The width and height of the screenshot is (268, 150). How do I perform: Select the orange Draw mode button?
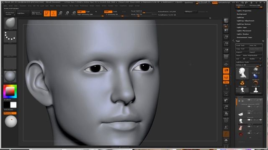54,13
